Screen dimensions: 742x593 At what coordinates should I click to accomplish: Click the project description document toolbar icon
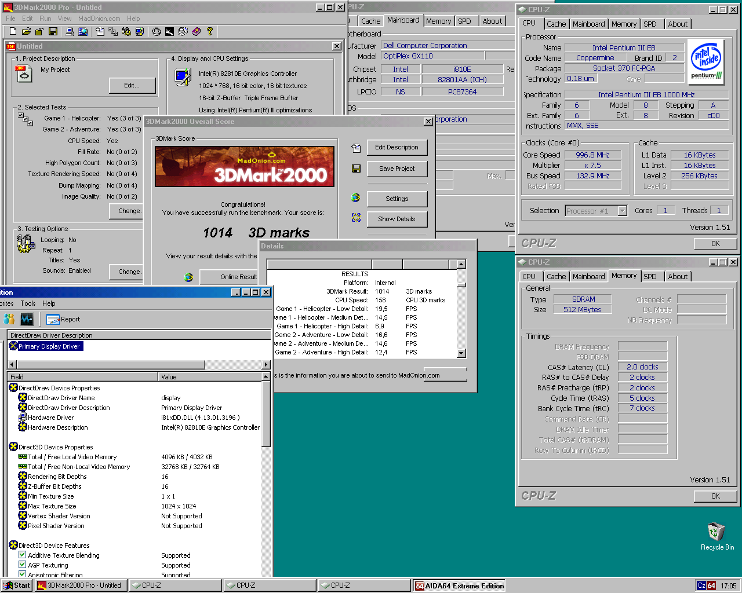tap(100, 31)
